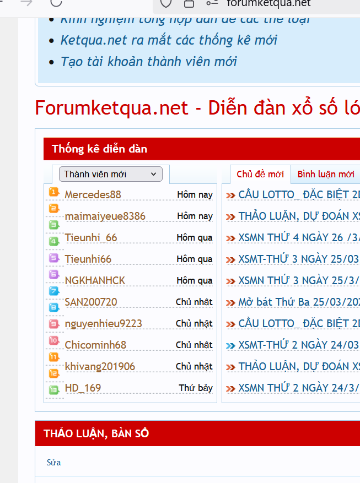Open member profile NGKHANHCK
The width and height of the screenshot is (360, 483).
tap(95, 281)
